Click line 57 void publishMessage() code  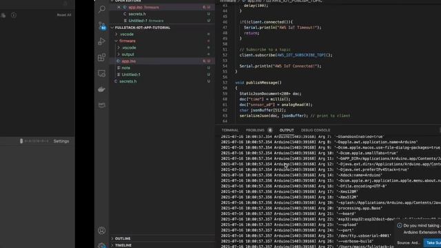click(x=258, y=83)
